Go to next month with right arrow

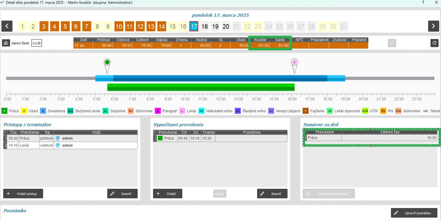point(433,26)
